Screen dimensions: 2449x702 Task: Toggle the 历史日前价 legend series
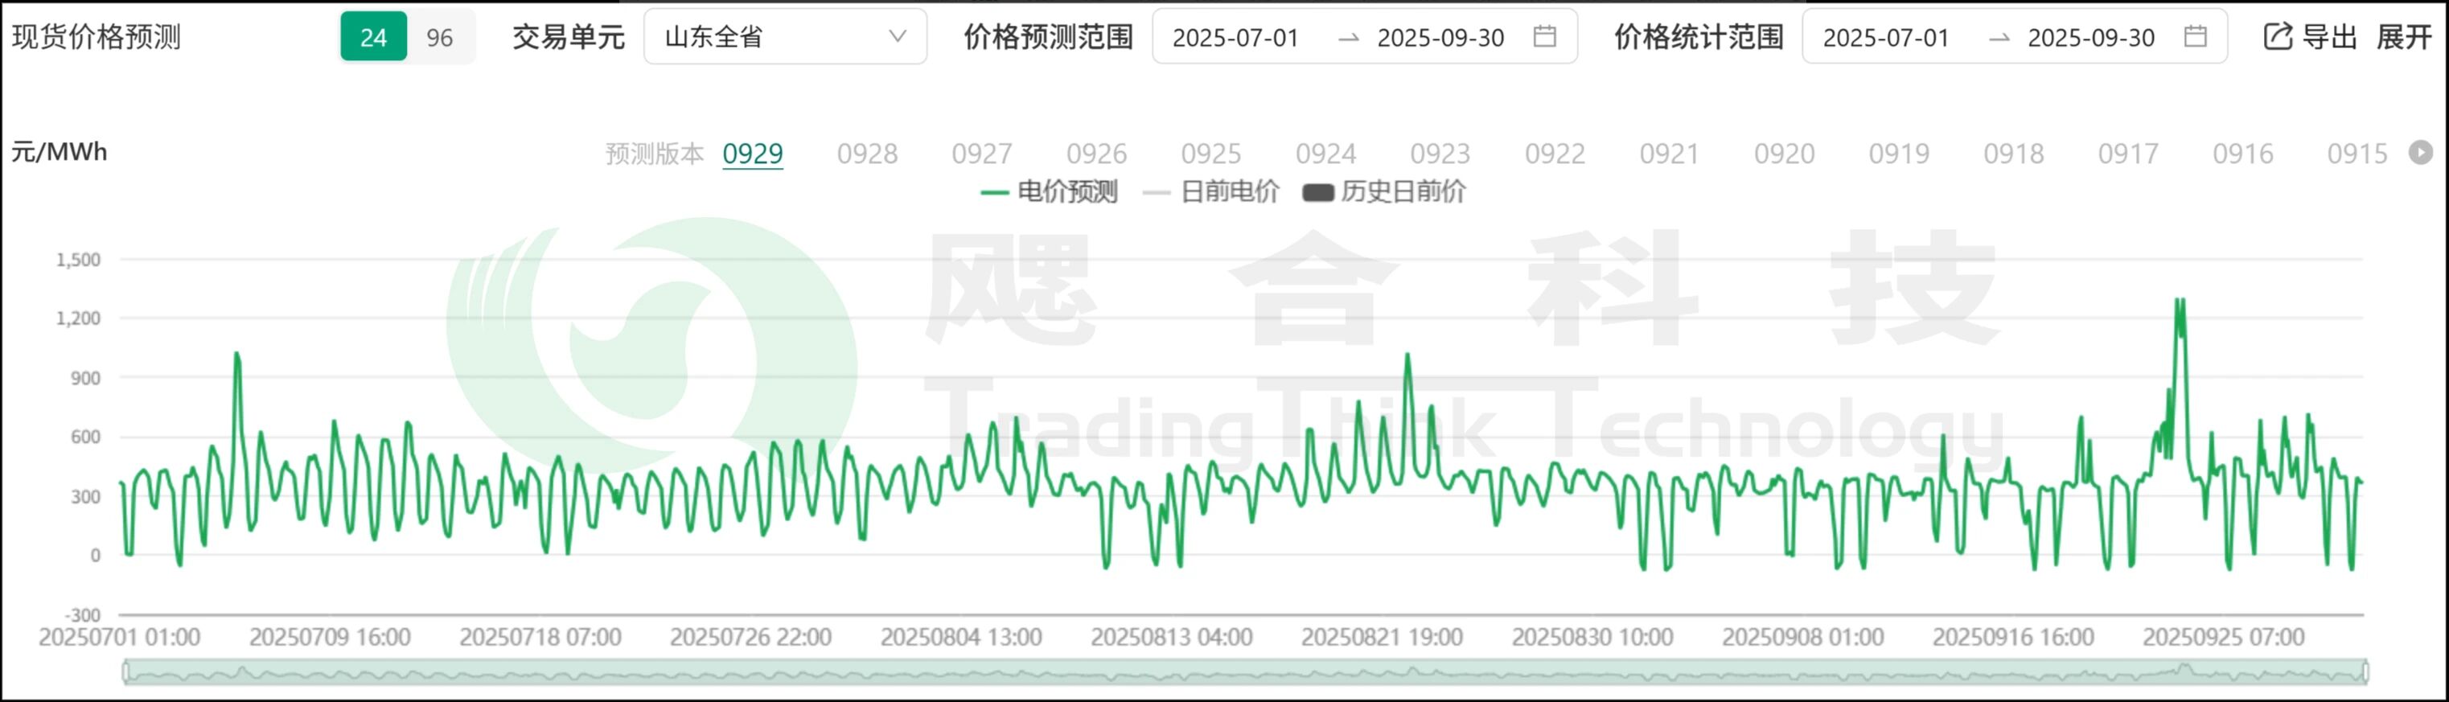pos(1384,192)
